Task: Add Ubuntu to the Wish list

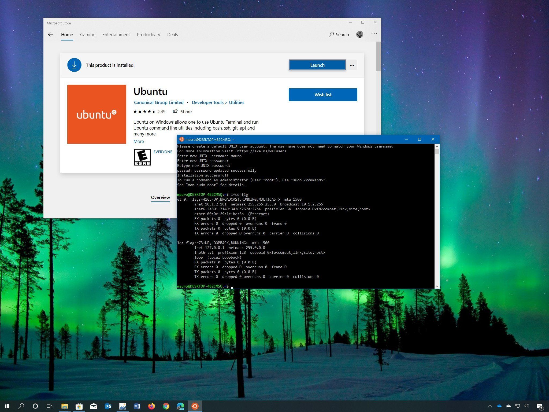Action: click(323, 94)
